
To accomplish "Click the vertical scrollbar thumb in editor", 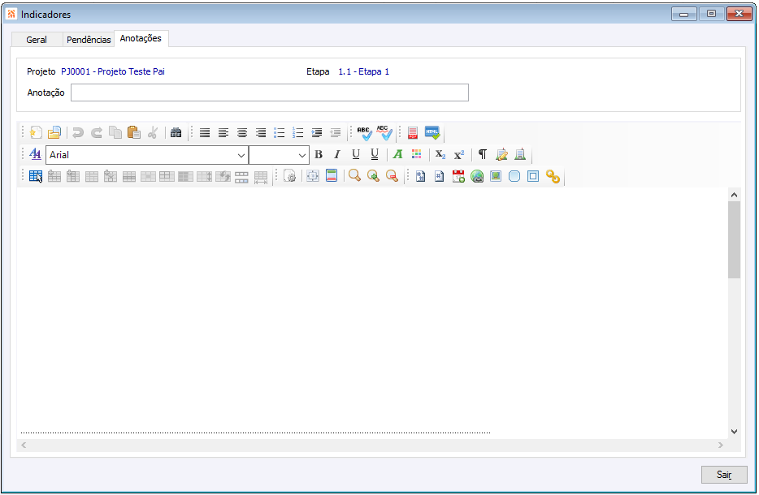I will (x=735, y=239).
